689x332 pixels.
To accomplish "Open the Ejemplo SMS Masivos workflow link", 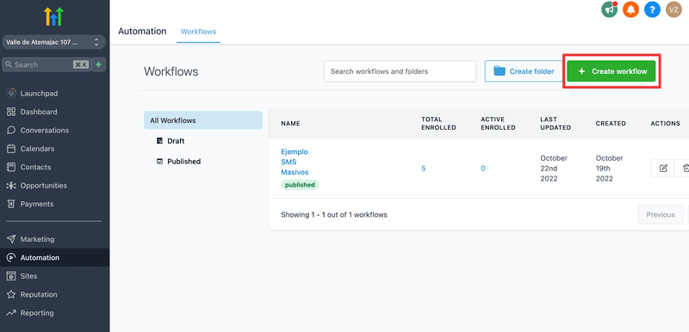I will tap(295, 162).
